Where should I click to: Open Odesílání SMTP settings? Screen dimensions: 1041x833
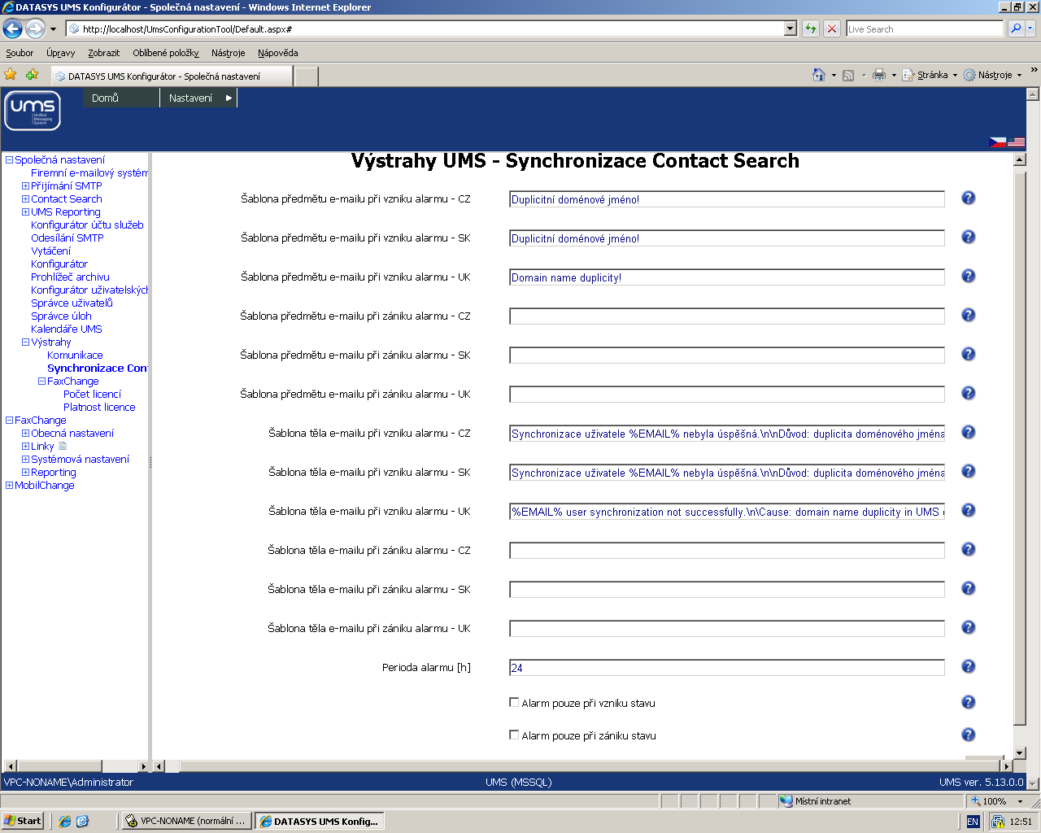click(68, 238)
